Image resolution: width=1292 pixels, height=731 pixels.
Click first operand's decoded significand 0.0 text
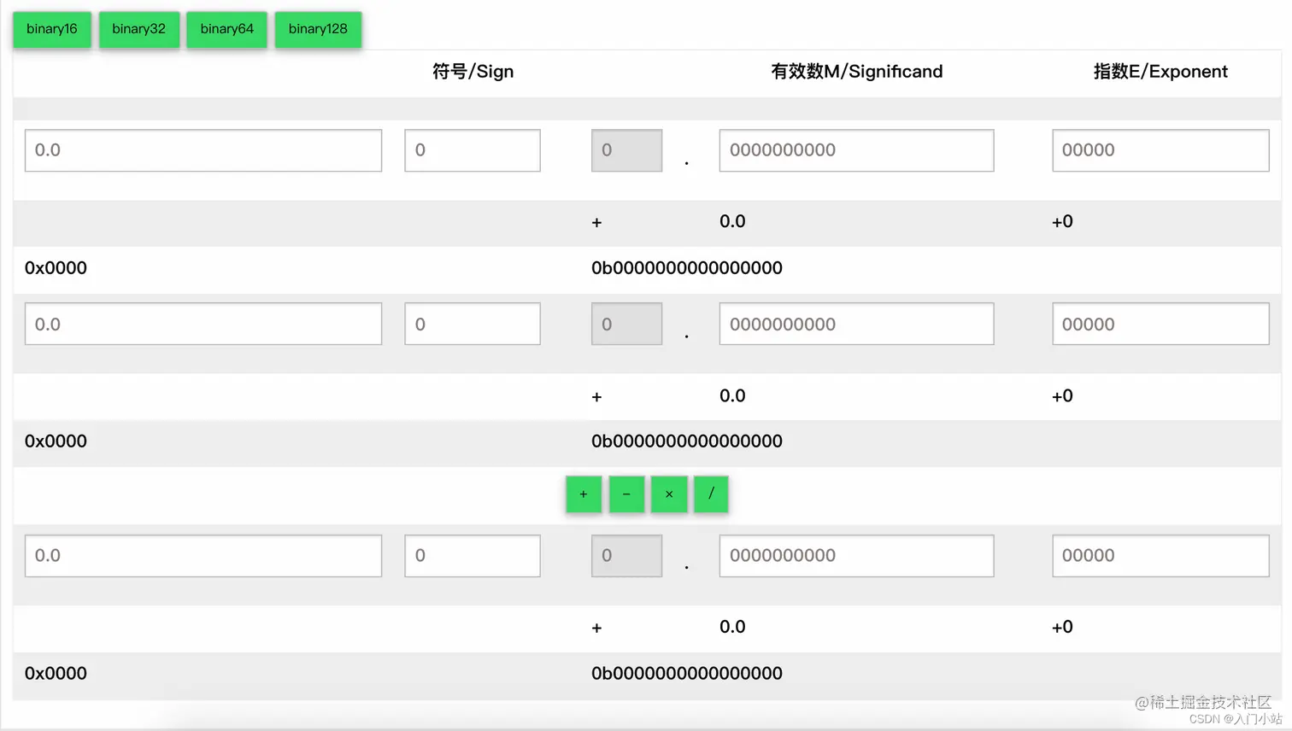[x=732, y=222]
